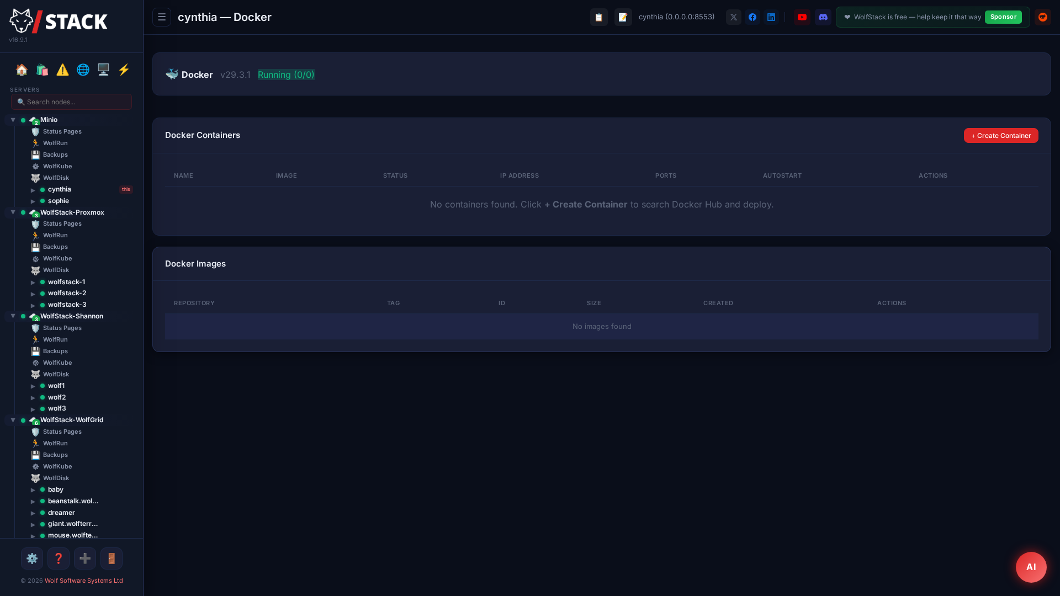
Task: Expand the cynthia node arrow
Action: click(33, 190)
